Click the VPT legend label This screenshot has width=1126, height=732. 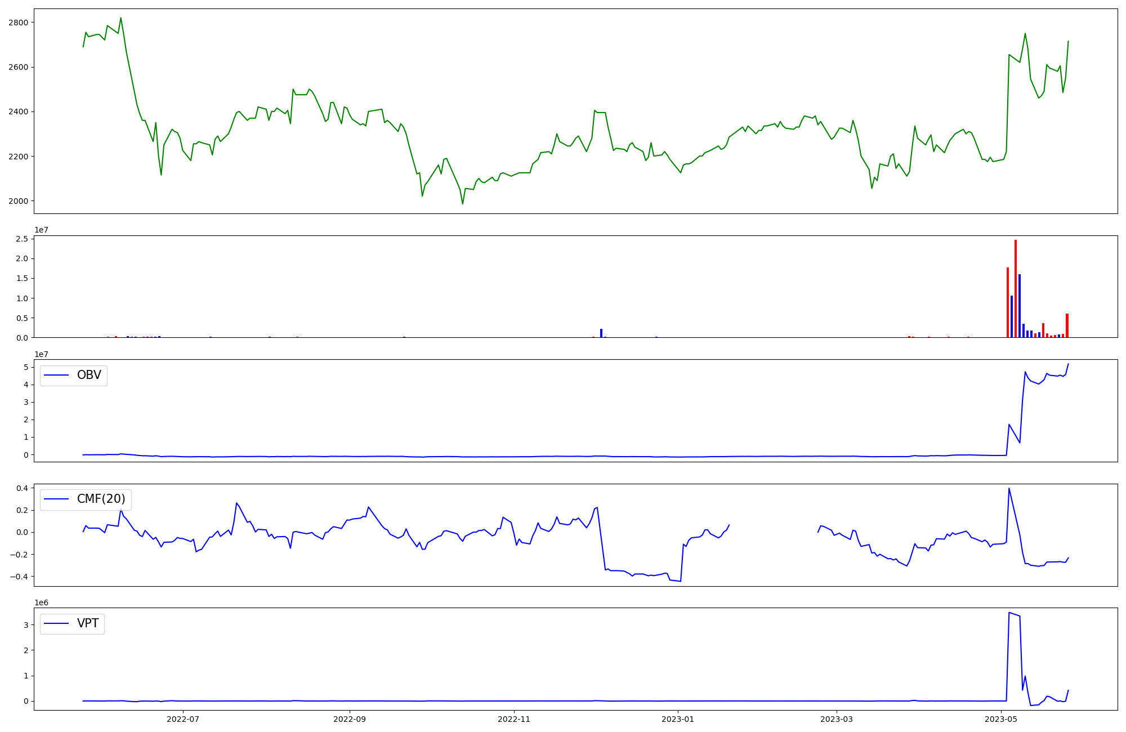[88, 623]
